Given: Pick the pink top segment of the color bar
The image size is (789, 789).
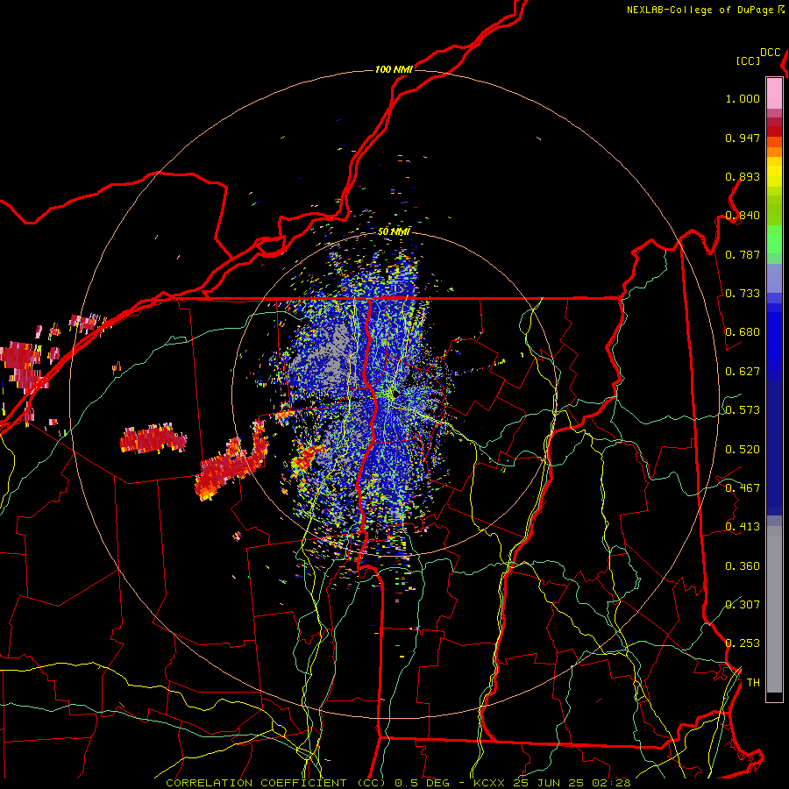Looking at the screenshot, I should click(774, 93).
